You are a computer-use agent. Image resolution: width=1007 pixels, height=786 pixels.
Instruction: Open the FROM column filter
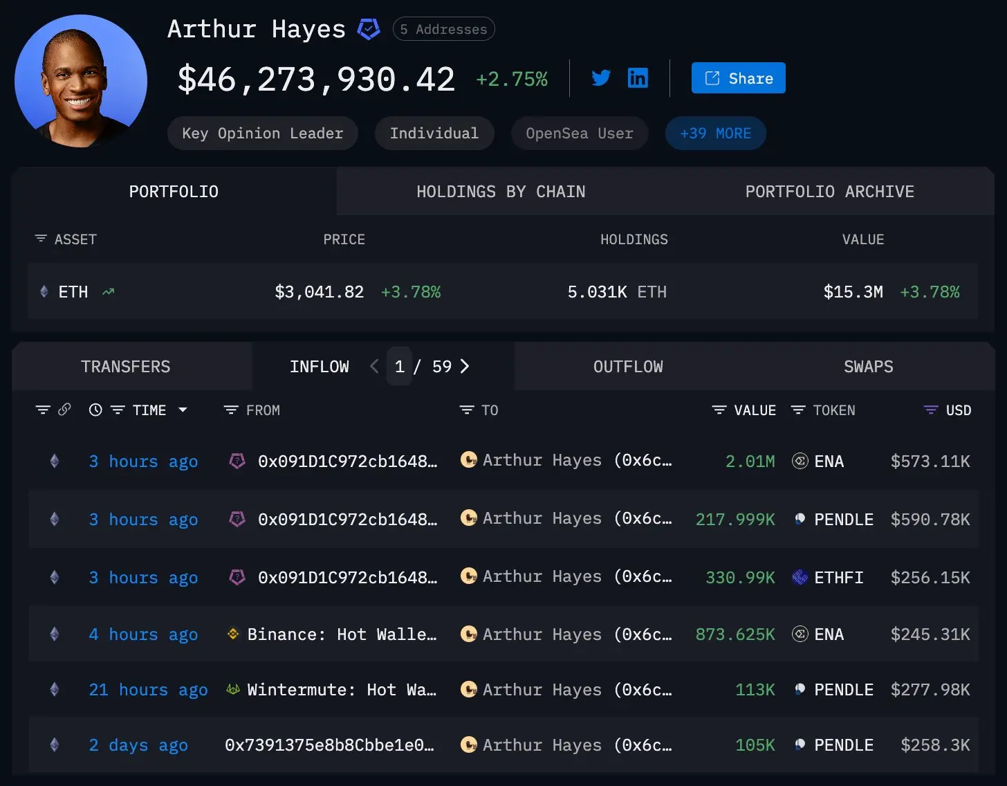pyautogui.click(x=231, y=410)
